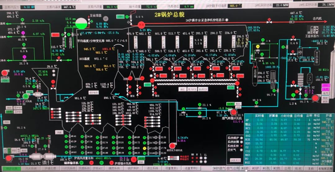The height and width of the screenshot is (172, 335).
Task: Open the 参数 button beside induced draft fan
Action: pos(325,101)
